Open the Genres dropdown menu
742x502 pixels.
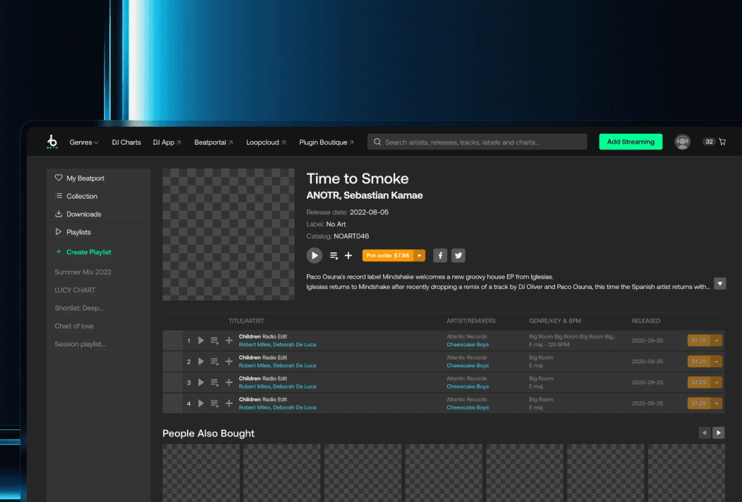tap(84, 142)
